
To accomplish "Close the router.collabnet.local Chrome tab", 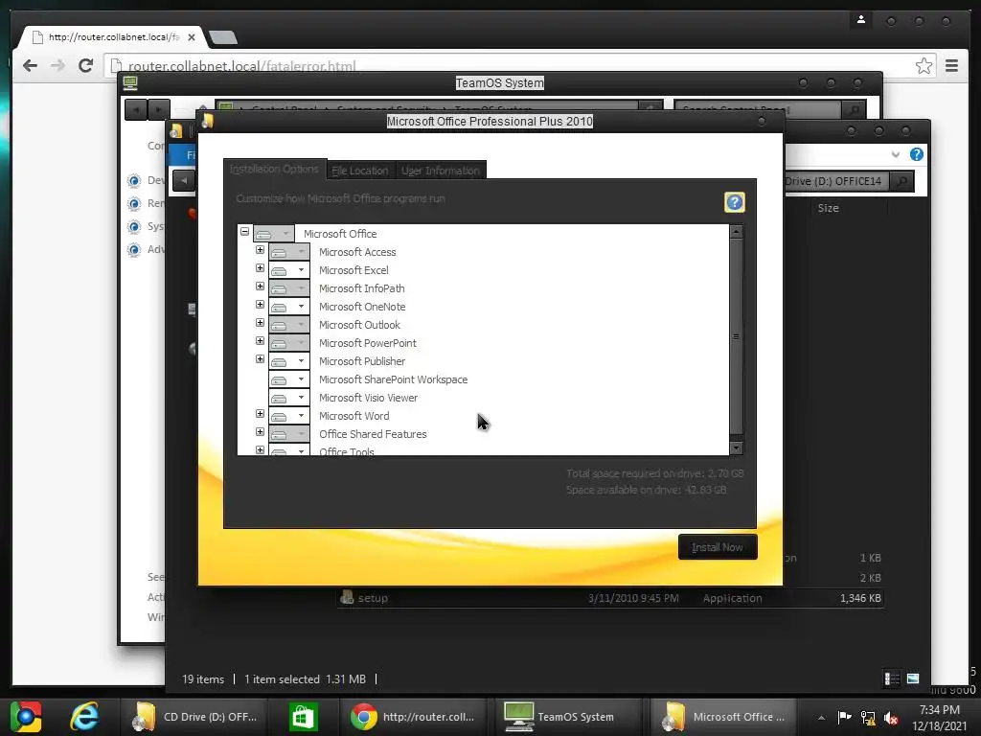I will (192, 37).
